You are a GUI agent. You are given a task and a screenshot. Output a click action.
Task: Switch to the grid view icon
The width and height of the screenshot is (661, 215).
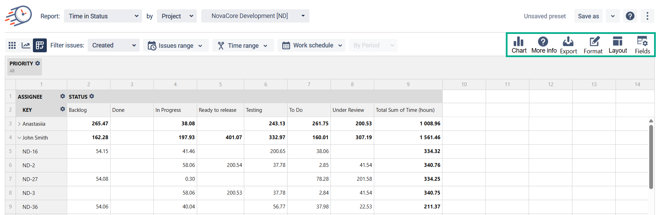coord(12,45)
